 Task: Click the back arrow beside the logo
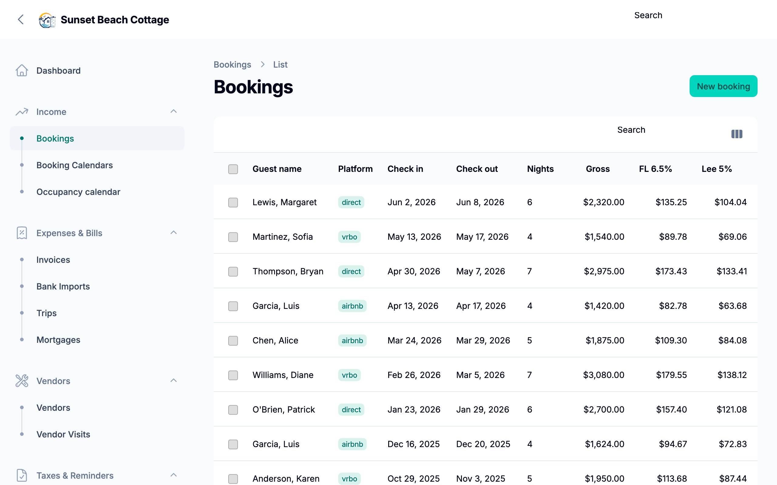coord(21,20)
